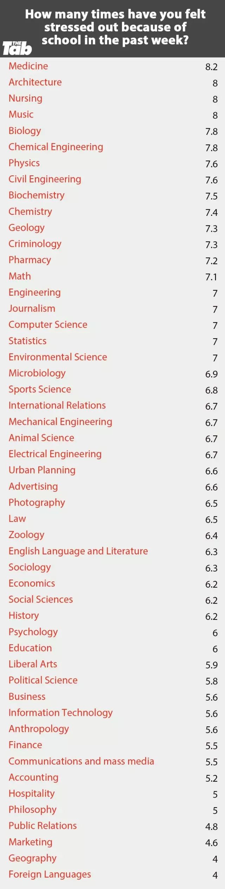Viewport: 225px width, 889px height.
Task: Select the International Relations label
Action: (x=57, y=405)
